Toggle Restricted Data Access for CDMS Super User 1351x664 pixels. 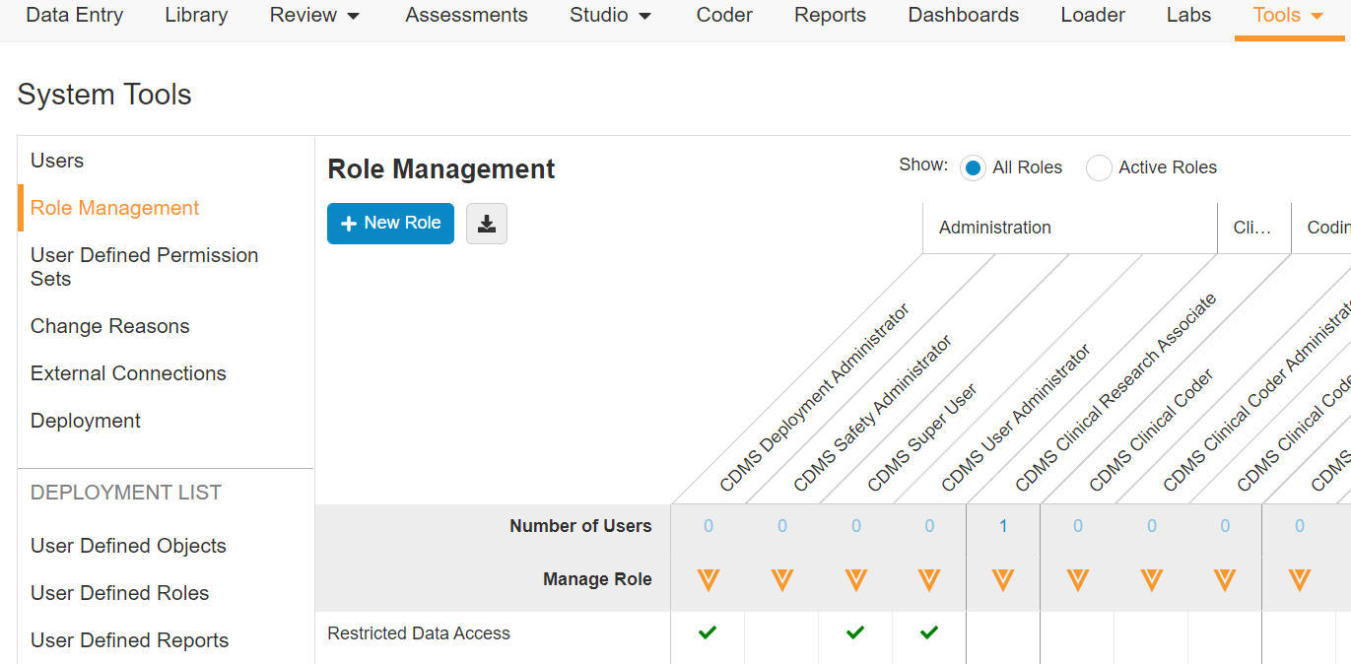click(x=855, y=633)
